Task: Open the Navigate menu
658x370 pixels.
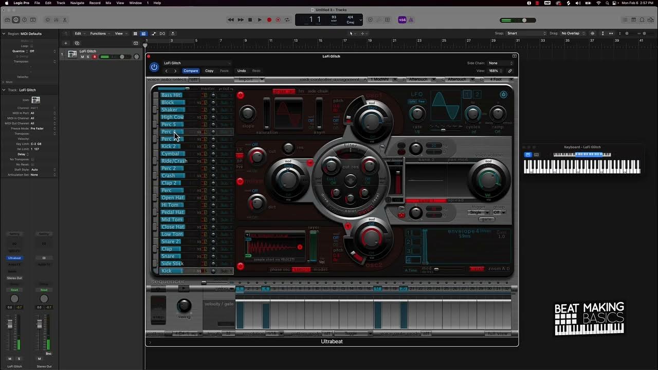Action: point(77,3)
